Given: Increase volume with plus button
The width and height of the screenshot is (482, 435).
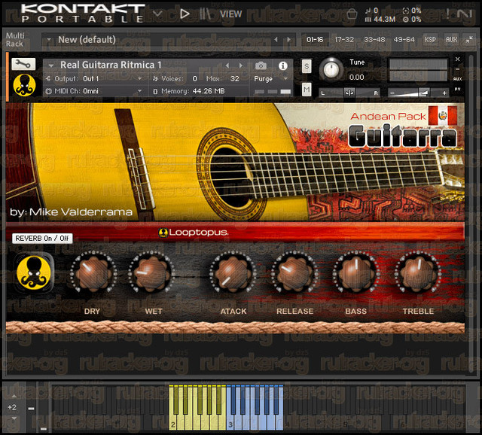Looking at the screenshot, I should (444, 93).
